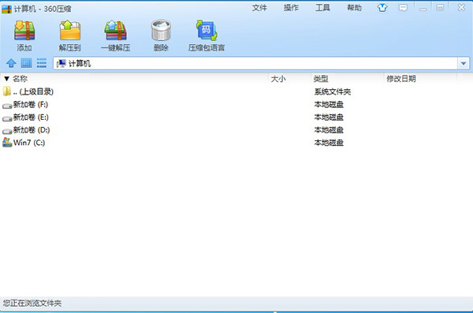Screen dimensions: 473x313
Task: Run 一键解压 one-click extract
Action: 116,30
